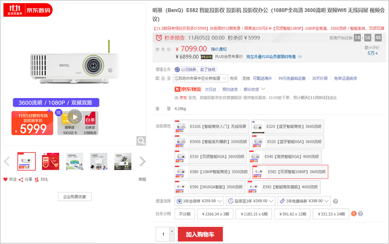
Task: Click the 分享 share icon
Action: click(x=21, y=180)
